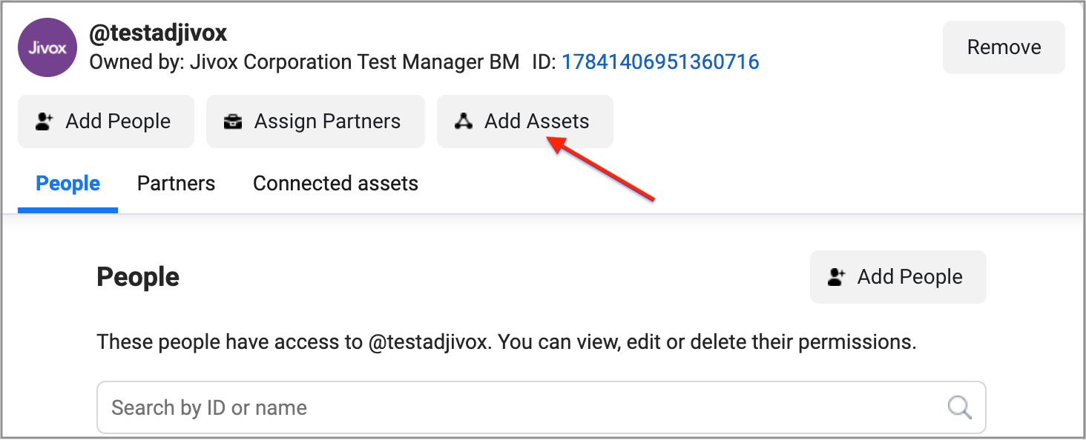Click the People section heading
This screenshot has height=440, width=1086.
click(138, 277)
